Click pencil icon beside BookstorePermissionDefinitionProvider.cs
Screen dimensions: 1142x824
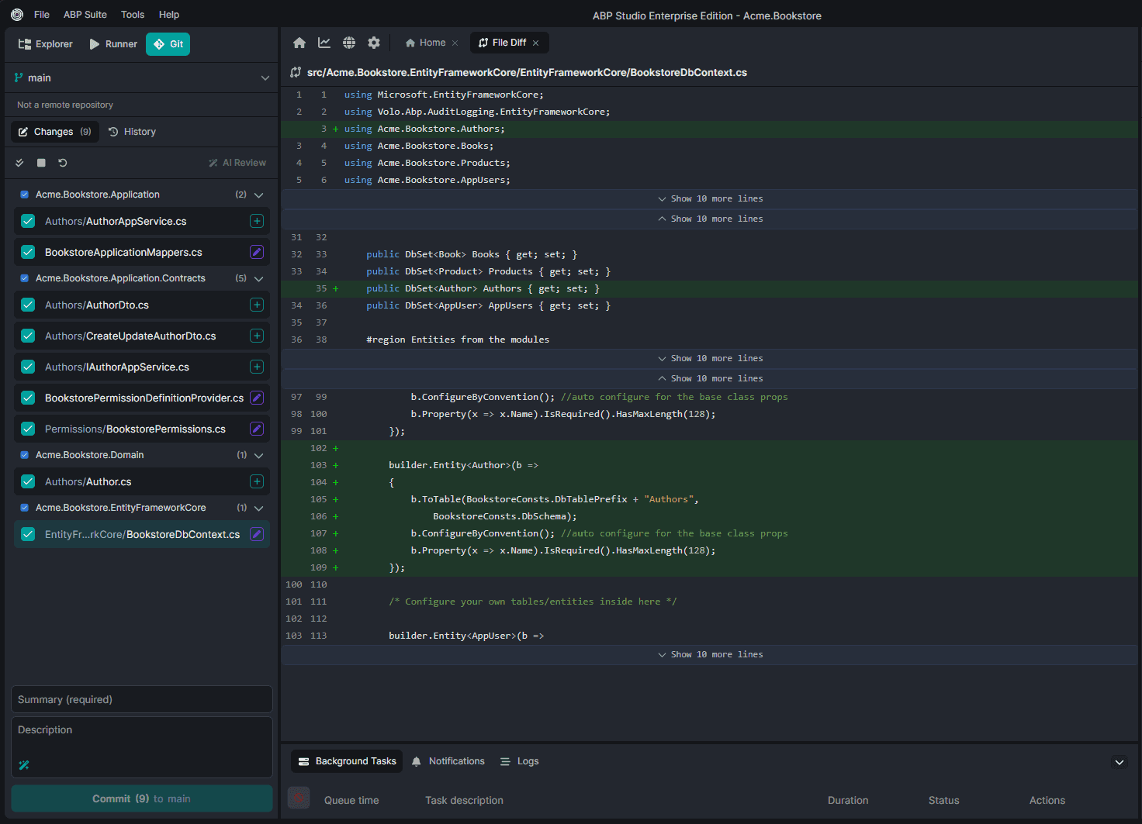click(x=257, y=398)
